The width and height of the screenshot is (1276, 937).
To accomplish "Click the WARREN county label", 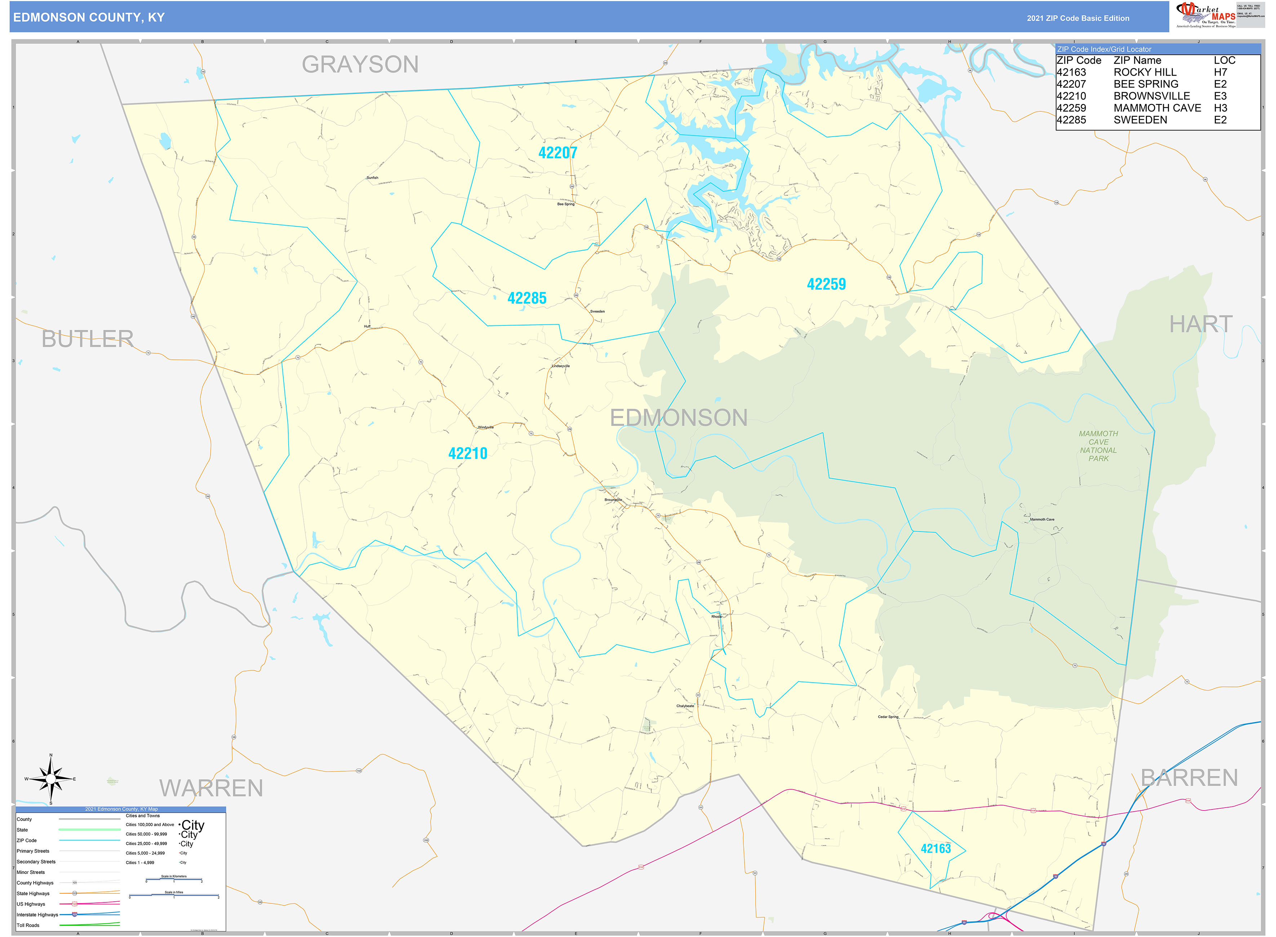I will click(211, 788).
